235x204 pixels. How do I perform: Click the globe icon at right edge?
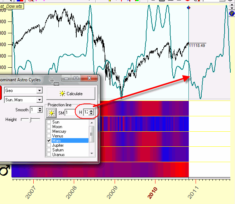tap(231, 13)
